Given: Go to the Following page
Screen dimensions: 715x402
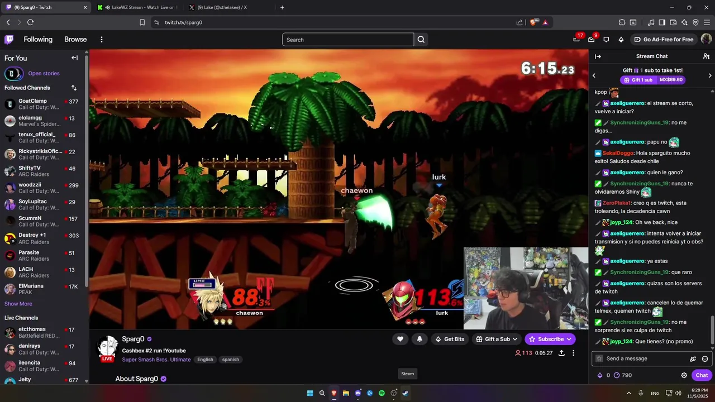Looking at the screenshot, I should (x=38, y=40).
